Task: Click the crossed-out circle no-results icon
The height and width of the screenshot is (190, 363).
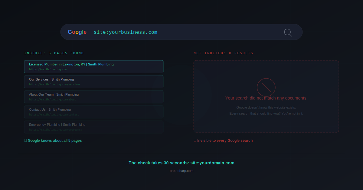Action: tap(266, 87)
